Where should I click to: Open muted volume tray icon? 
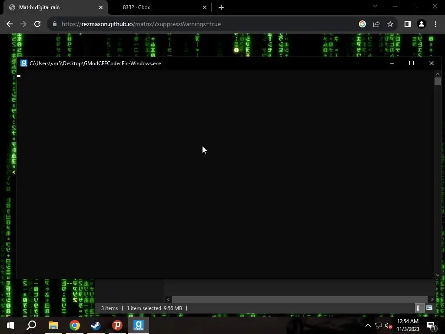tap(389, 325)
